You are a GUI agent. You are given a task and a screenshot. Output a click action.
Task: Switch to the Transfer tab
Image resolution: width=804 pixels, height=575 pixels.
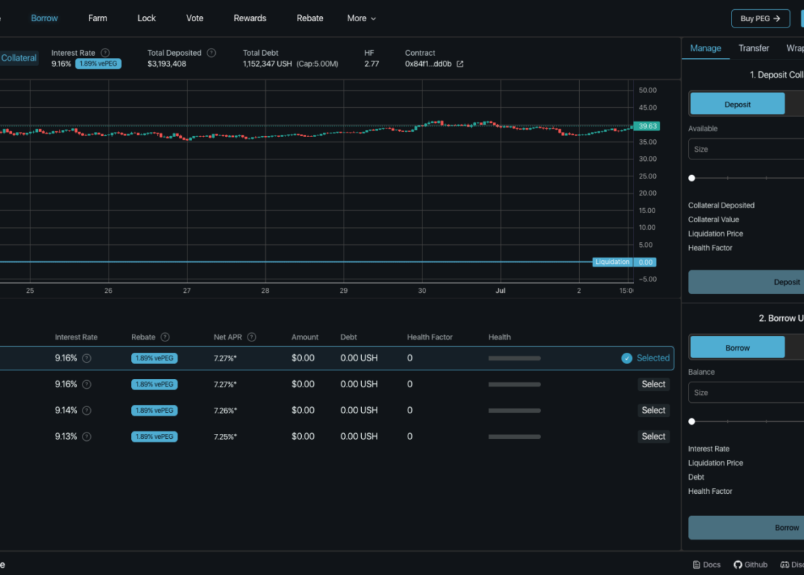(x=753, y=48)
